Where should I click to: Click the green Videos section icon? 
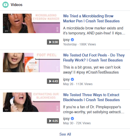[6, 5]
